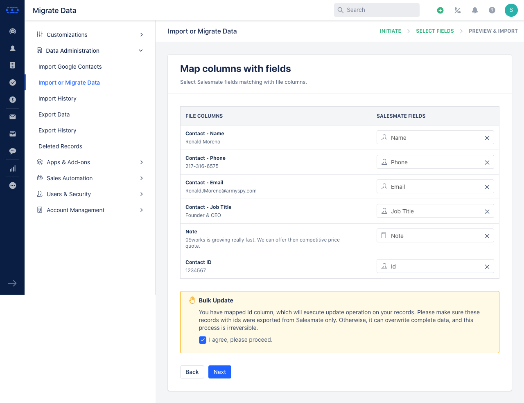Go to the INITIATE step

click(391, 31)
